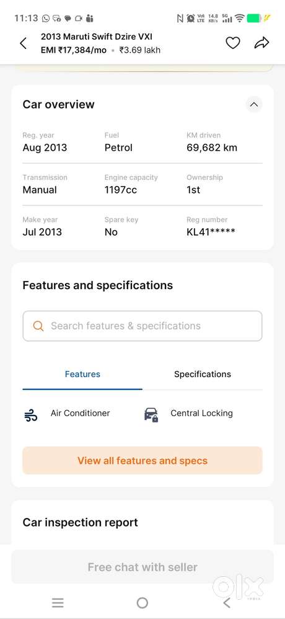The width and height of the screenshot is (285, 619).
Task: Open the Car inspection report section
Action: (81, 522)
